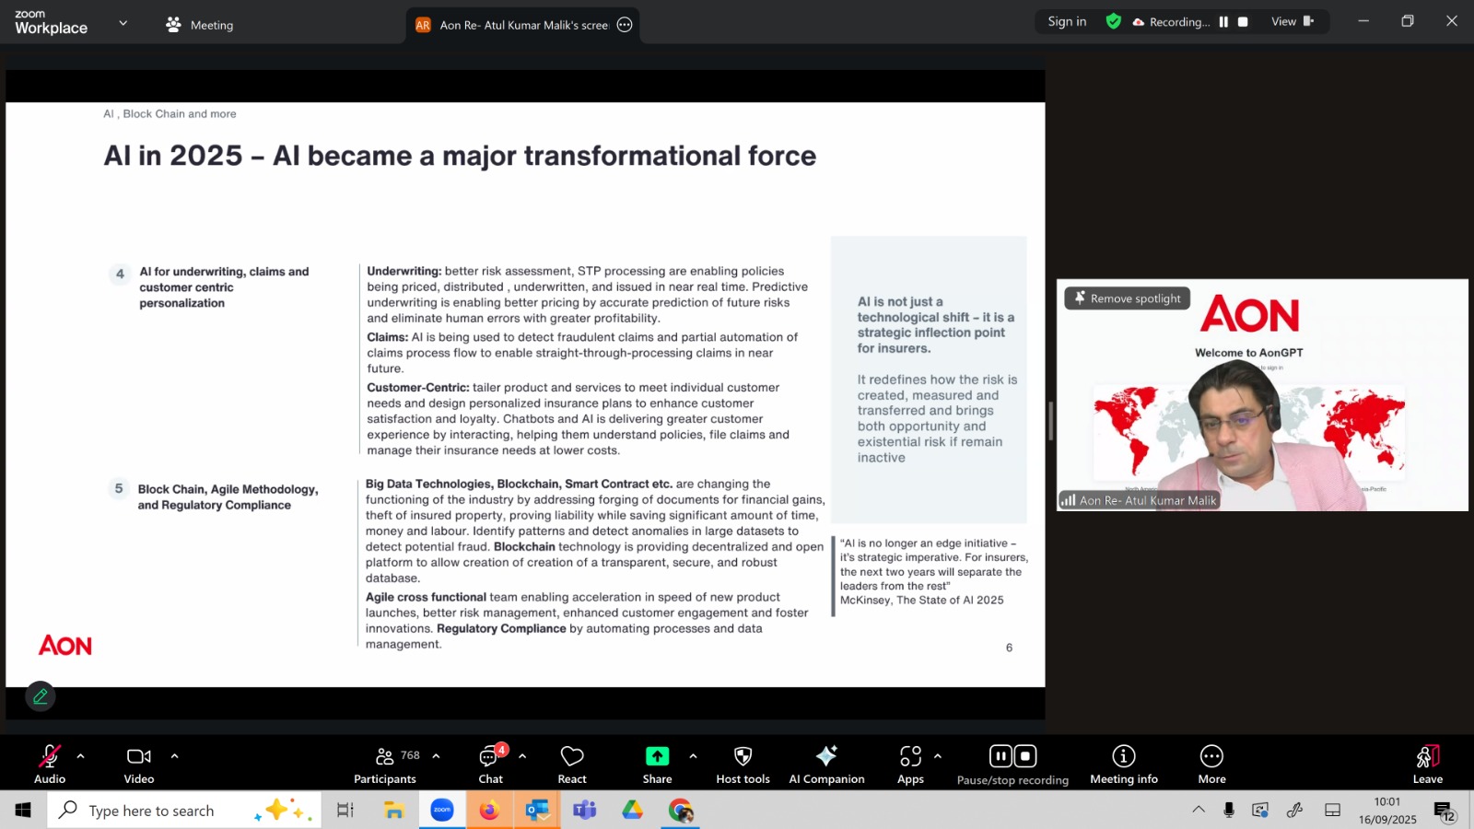
Task: Leave the meeting
Action: pos(1427,764)
